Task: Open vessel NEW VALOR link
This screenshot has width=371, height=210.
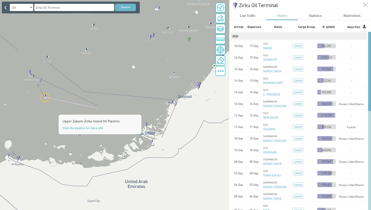Action: pos(271,117)
